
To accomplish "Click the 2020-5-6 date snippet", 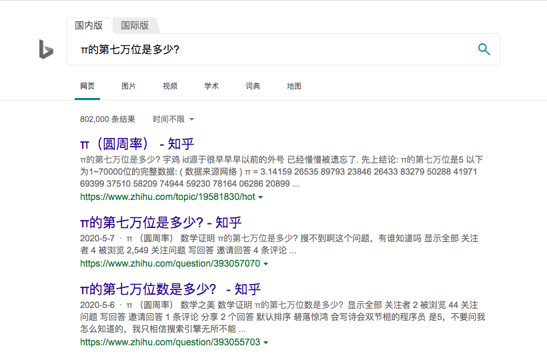I will (97, 305).
